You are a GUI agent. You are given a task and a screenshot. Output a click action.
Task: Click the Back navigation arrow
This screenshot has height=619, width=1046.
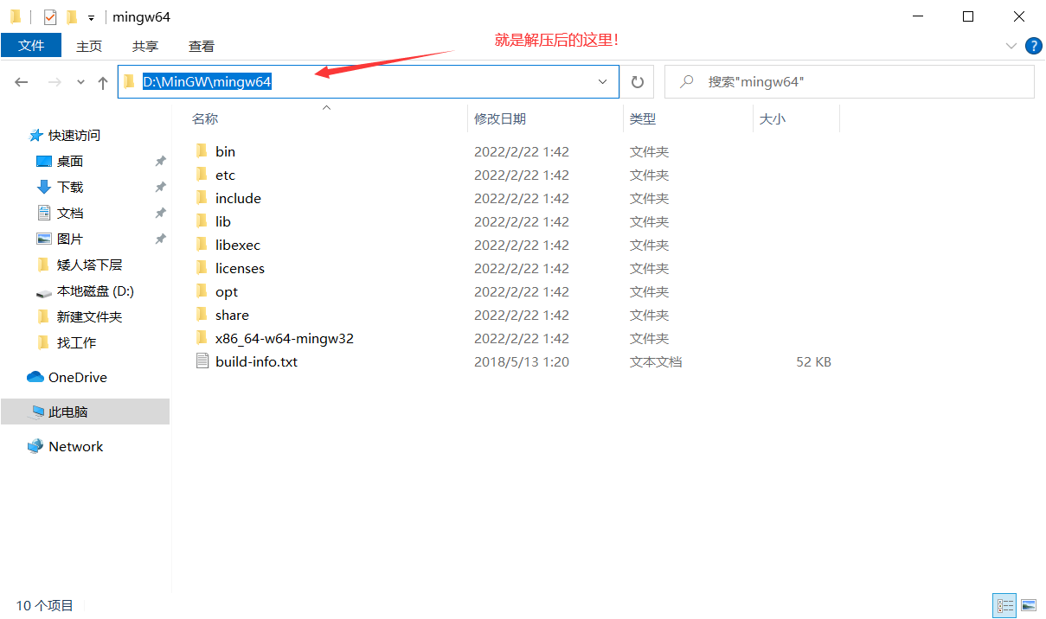22,82
